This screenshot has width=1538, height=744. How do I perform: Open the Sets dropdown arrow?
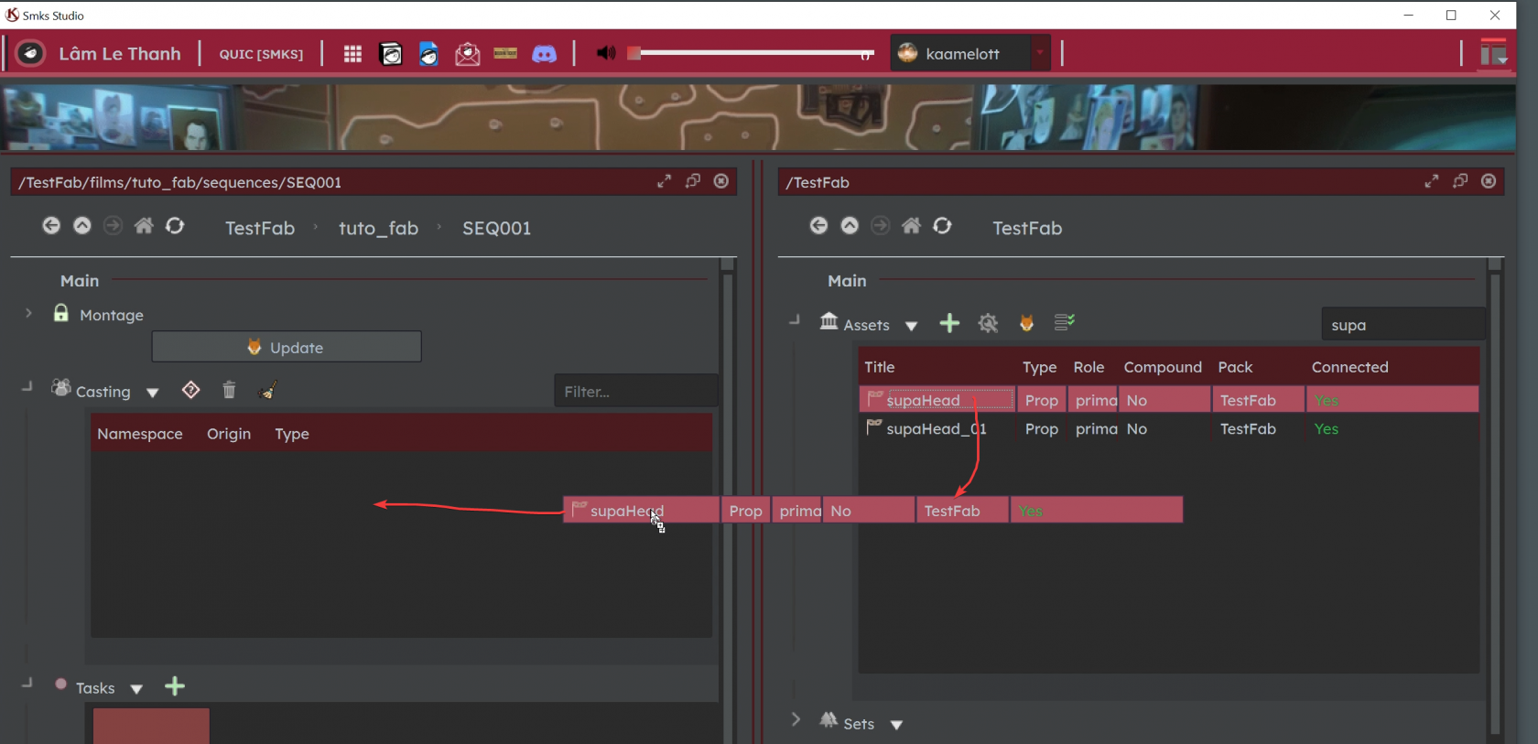tap(897, 725)
